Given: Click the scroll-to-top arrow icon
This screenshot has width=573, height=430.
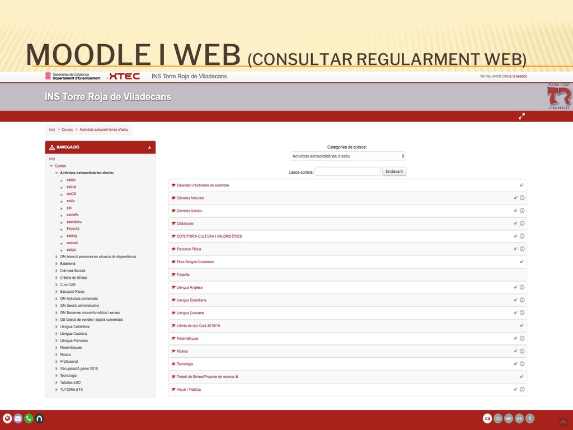Looking at the screenshot, I should coord(563,422).
